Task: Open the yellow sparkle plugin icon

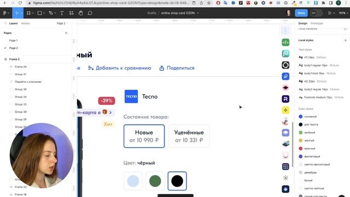Action: tap(285, 110)
